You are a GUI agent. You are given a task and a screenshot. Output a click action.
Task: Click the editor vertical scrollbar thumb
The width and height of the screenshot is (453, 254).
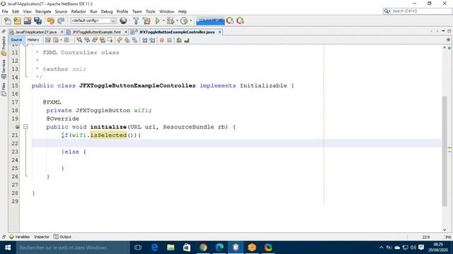445,151
